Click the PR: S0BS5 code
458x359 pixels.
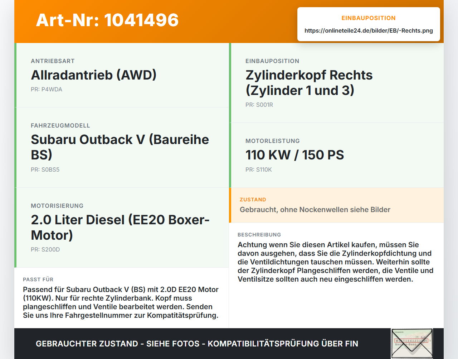pyautogui.click(x=45, y=169)
